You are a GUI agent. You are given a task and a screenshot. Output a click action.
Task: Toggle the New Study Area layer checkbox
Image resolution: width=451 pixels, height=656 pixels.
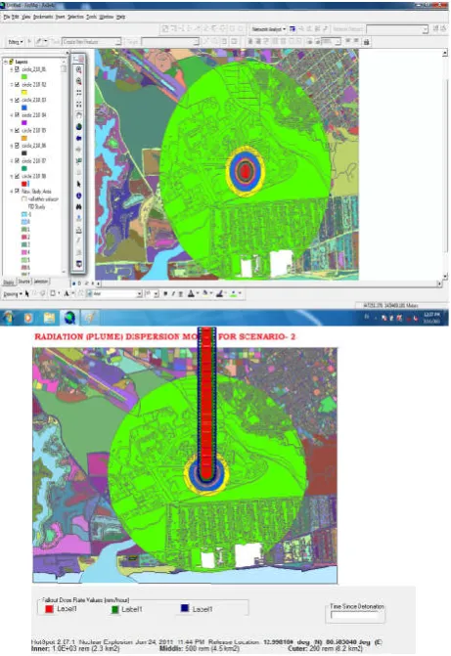coord(17,192)
